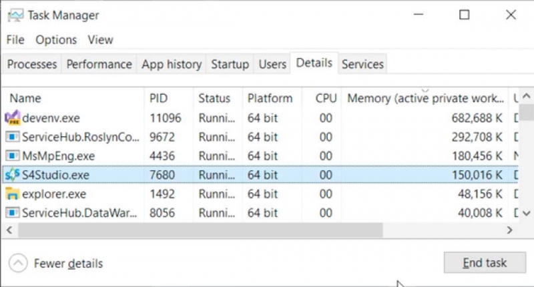Click the ServiceHub.DataWar... process icon
534x287 pixels.
click(13, 213)
